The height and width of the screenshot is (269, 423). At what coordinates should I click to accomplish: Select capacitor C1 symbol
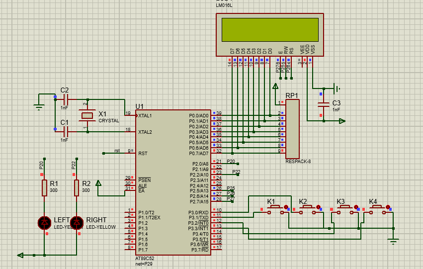tap(66, 132)
